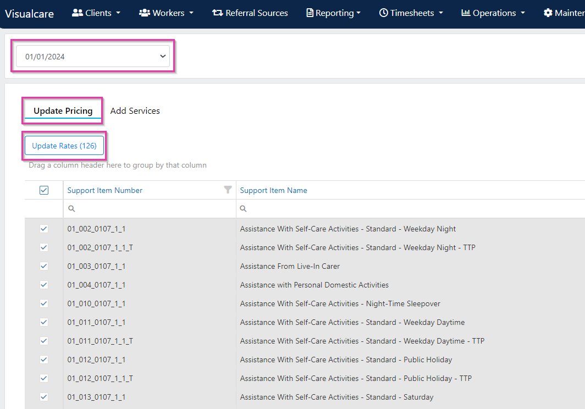
Task: Select the 'Standard - Saturday' item name
Action: pos(336,397)
